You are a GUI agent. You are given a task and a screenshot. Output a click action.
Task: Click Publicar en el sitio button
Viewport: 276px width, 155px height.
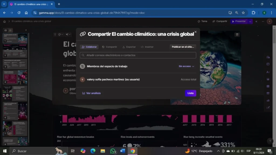click(x=183, y=47)
